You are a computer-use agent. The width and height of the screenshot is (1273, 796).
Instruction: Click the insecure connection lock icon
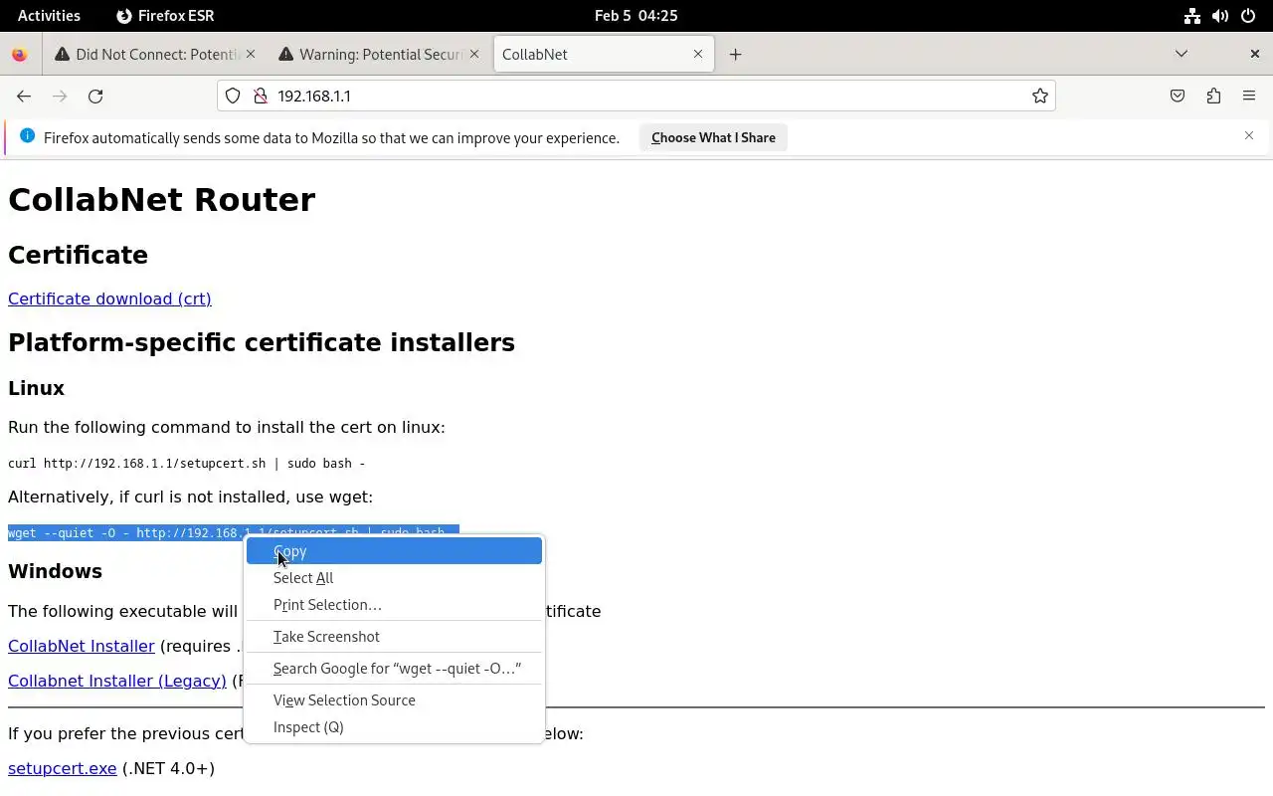[261, 97]
